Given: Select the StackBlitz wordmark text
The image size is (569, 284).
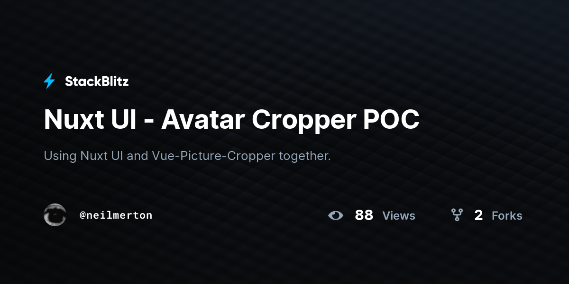Looking at the screenshot, I should pyautogui.click(x=97, y=81).
